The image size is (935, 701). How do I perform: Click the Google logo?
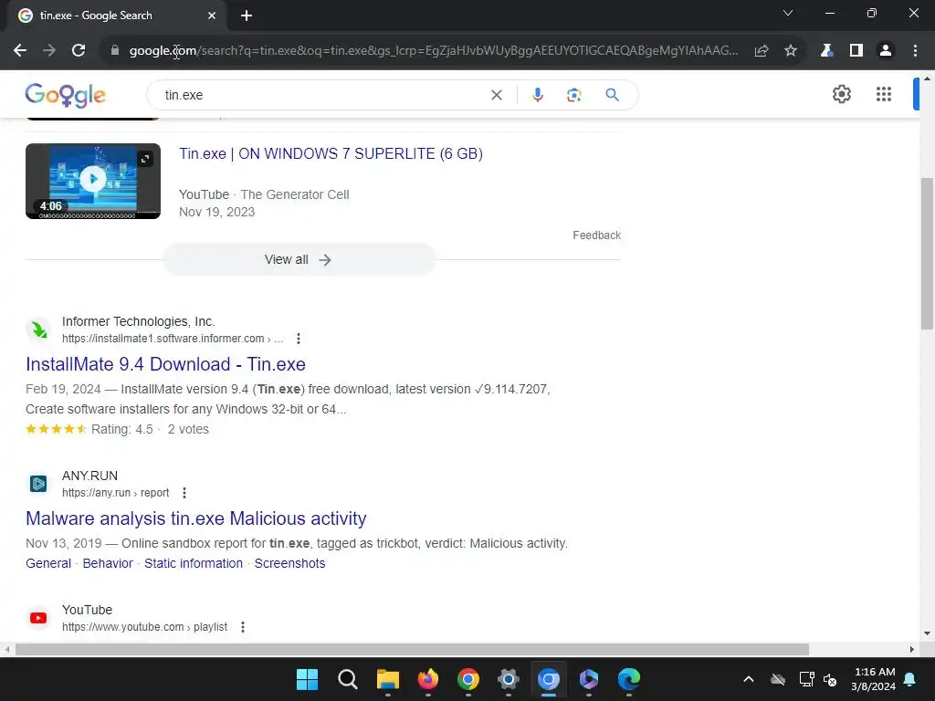(x=66, y=95)
